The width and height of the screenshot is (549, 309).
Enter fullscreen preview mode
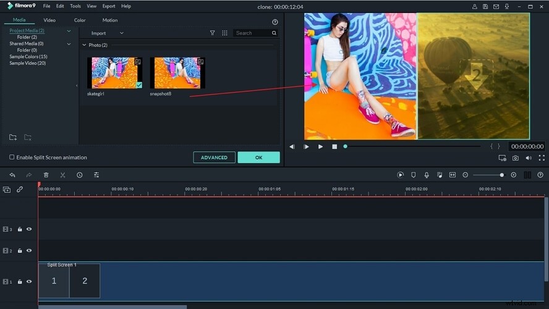(x=542, y=158)
